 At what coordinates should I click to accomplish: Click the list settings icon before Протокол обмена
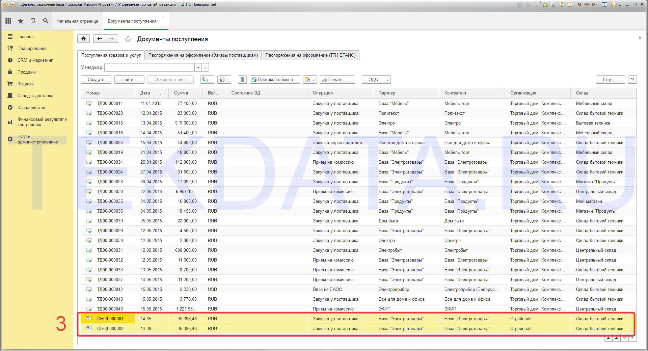pyautogui.click(x=242, y=80)
